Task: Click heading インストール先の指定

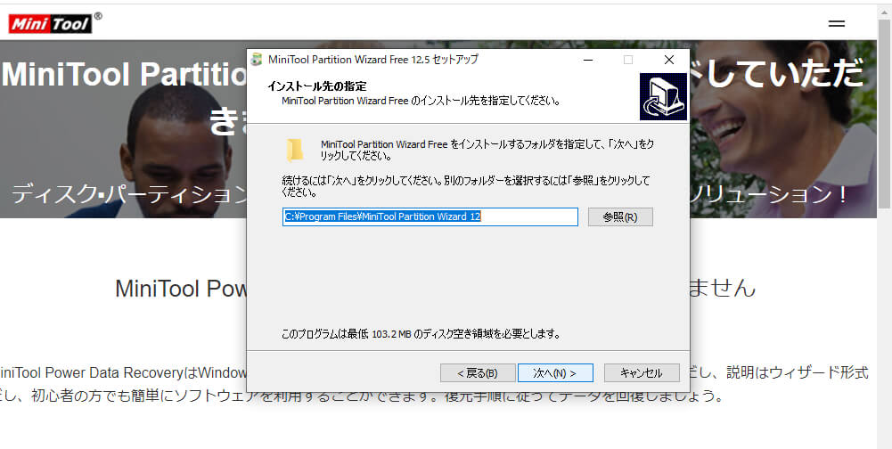Action: click(317, 86)
